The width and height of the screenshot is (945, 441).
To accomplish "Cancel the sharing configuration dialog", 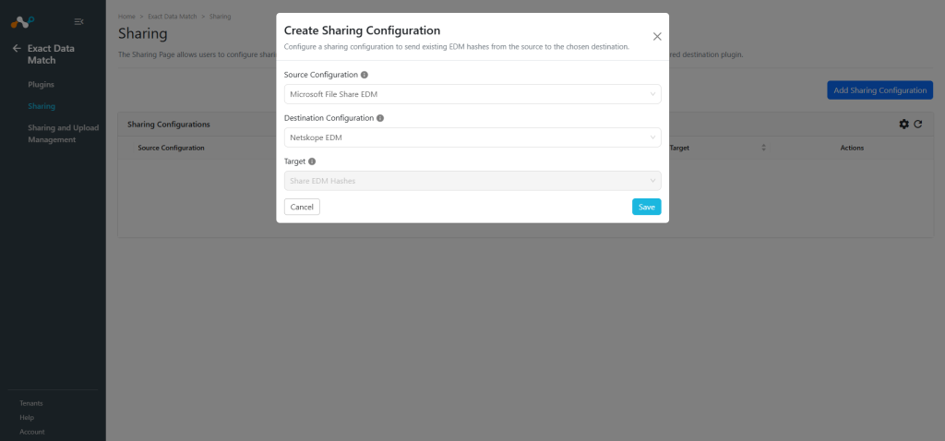I will tap(302, 207).
